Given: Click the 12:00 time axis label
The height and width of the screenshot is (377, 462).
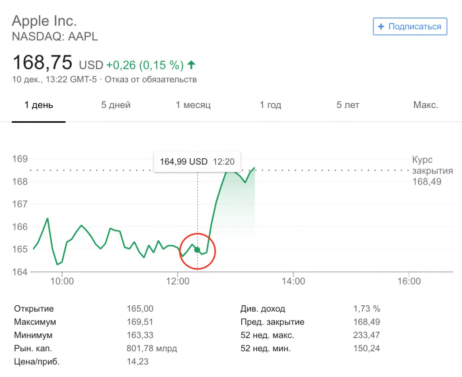Looking at the screenshot, I should pos(178,281).
